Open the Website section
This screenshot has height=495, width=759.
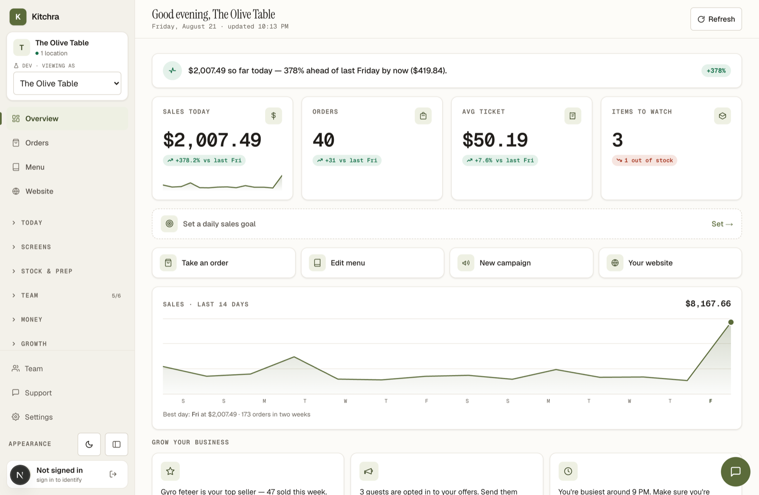pos(67,191)
